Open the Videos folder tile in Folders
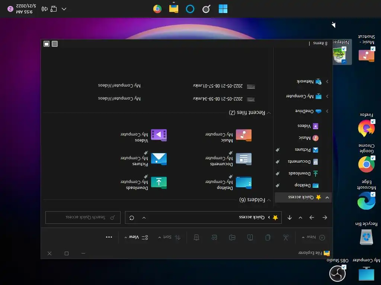381x285 pixels. click(x=144, y=136)
